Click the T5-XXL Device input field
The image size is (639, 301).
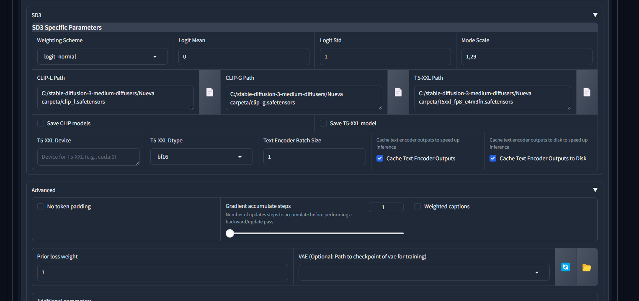(x=88, y=157)
